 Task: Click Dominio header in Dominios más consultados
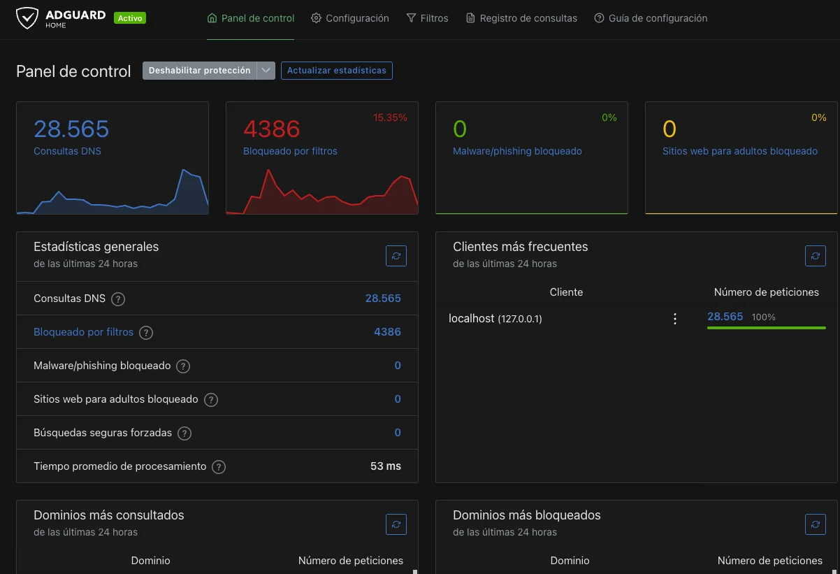(x=150, y=561)
